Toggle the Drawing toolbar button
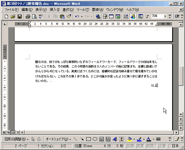 click(x=133, y=16)
